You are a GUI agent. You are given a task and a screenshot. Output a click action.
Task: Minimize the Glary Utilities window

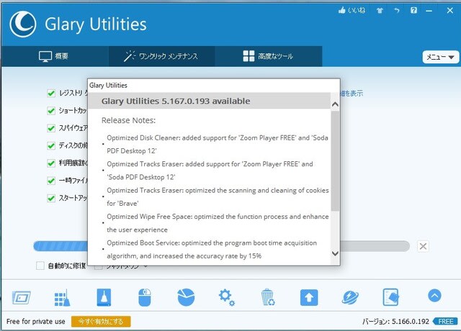click(x=429, y=11)
